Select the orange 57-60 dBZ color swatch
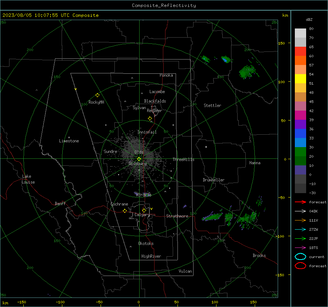Image resolution: width=328 pixels, height=307 pixels. point(300,61)
